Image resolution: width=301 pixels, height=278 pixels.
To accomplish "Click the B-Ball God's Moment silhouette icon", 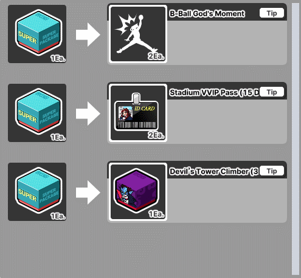I will coord(138,34).
